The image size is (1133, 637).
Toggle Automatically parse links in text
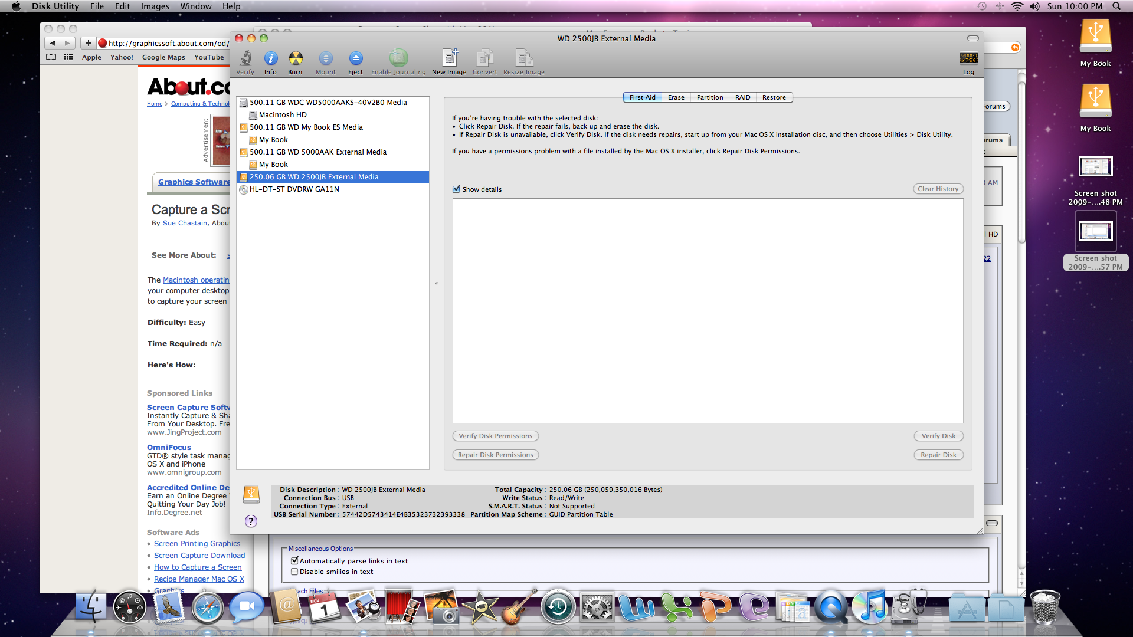point(294,561)
